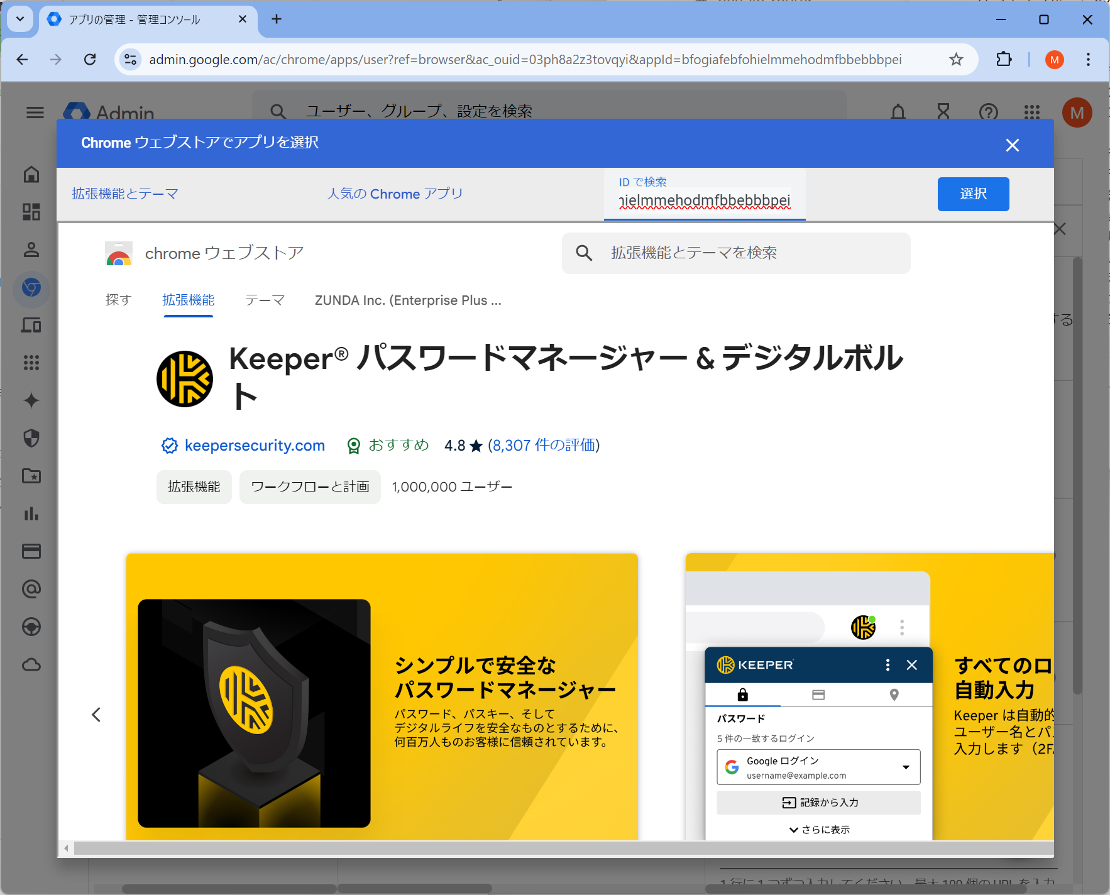The width and height of the screenshot is (1110, 895).
Task: Open the notifications bell icon
Action: point(898,113)
